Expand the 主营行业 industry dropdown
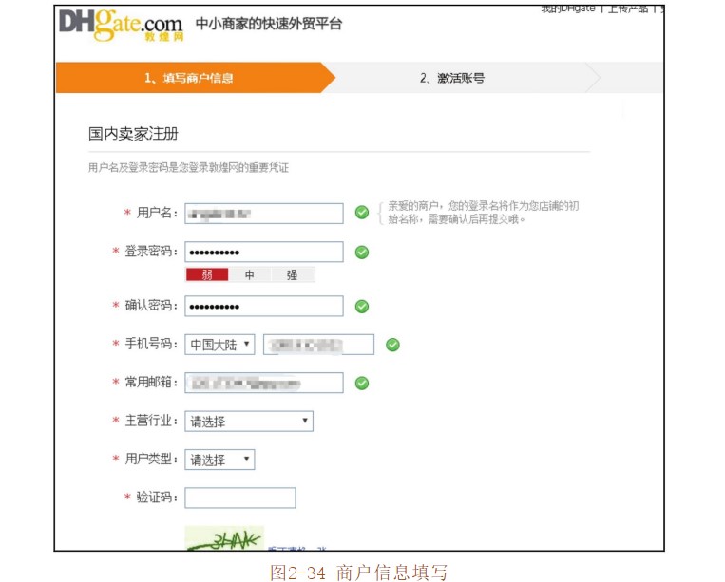 point(249,422)
